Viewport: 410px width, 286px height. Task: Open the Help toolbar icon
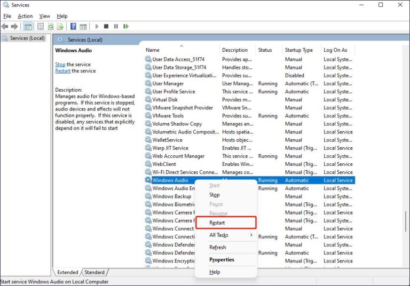74,26
